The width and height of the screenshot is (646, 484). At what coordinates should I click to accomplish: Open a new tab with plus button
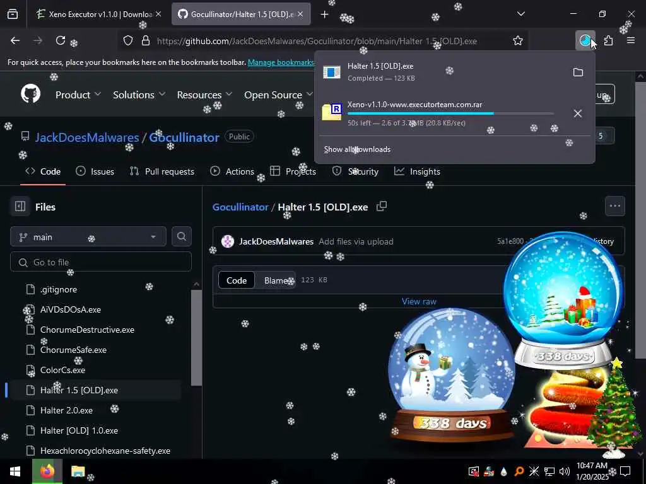tap(325, 14)
